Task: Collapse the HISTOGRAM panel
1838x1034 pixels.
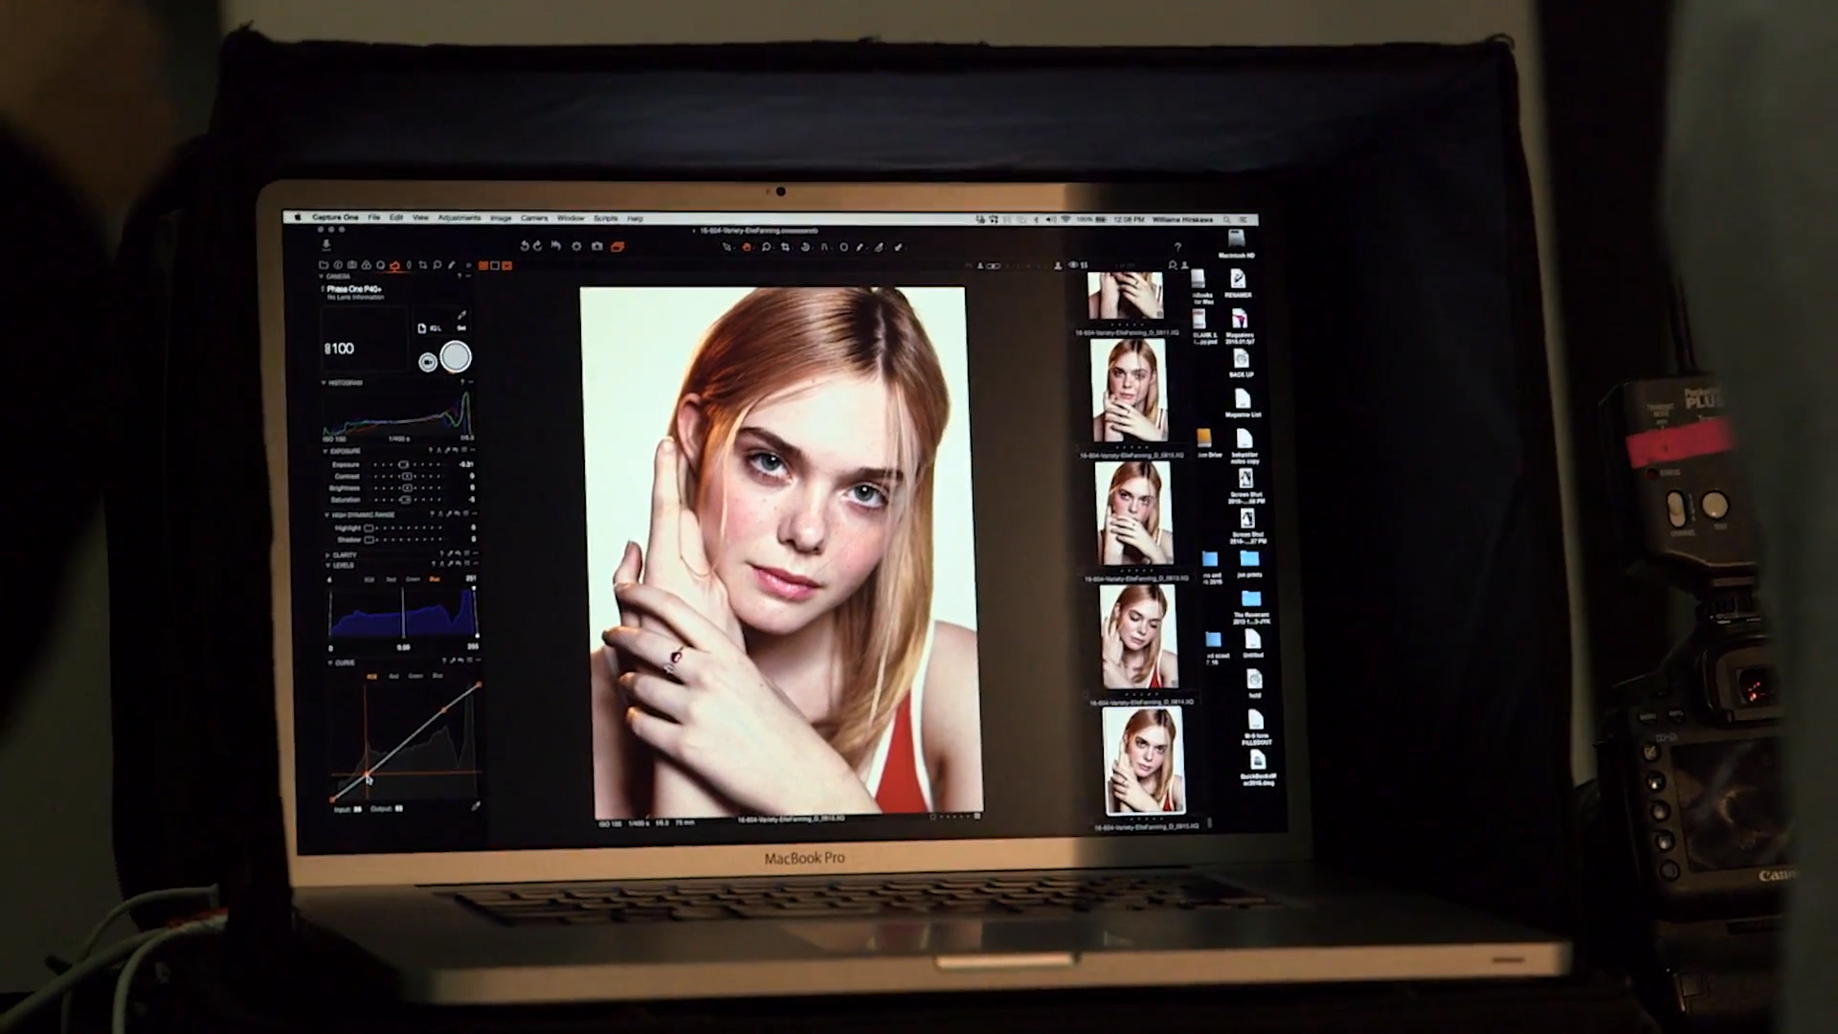Action: click(324, 383)
